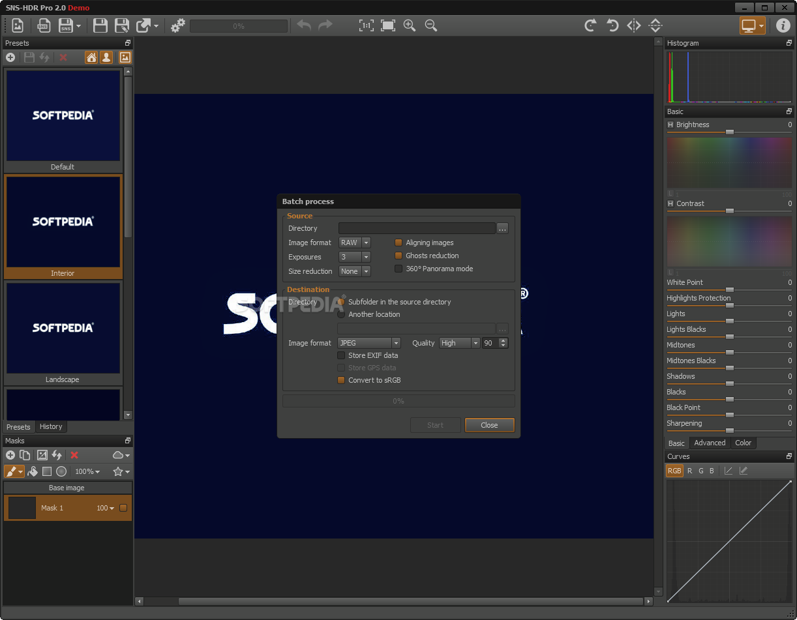
Task: Select the circular gradient mask tool
Action: [x=61, y=471]
